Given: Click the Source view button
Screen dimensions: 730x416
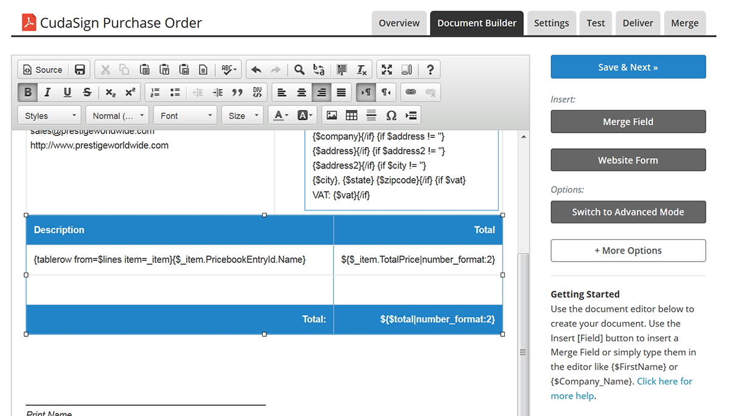Looking at the screenshot, I should point(43,70).
